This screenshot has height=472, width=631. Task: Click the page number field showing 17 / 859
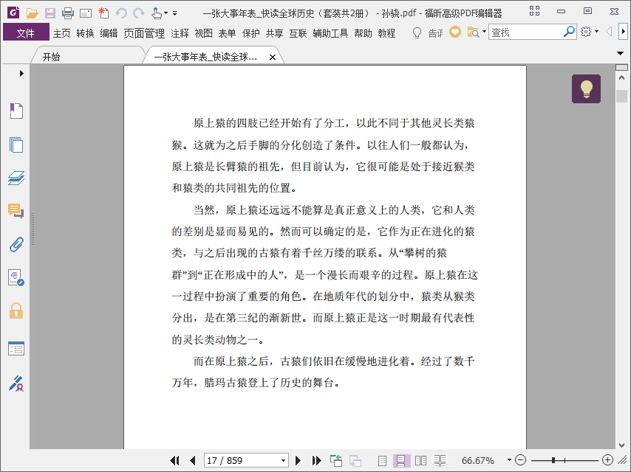point(242,461)
